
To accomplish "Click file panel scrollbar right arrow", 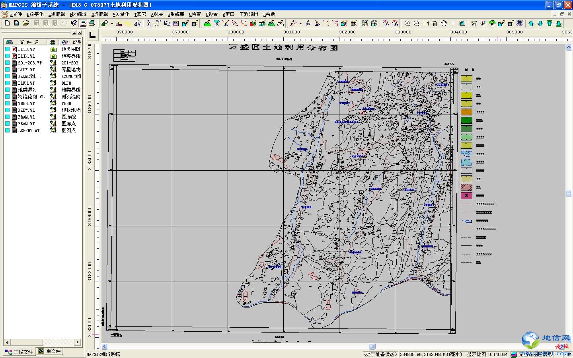I will [x=78, y=342].
